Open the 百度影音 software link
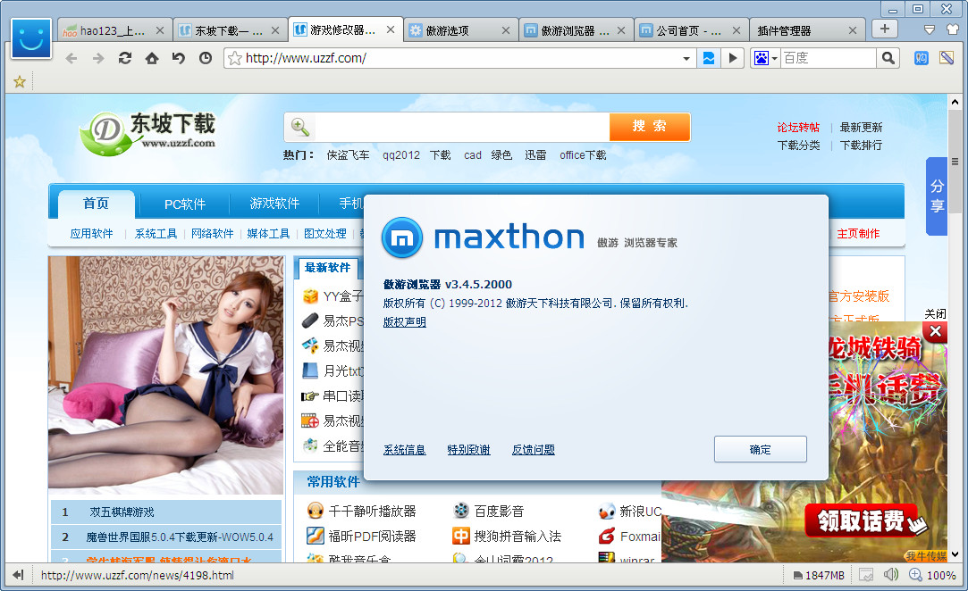Image resolution: width=968 pixels, height=591 pixels. point(499,511)
